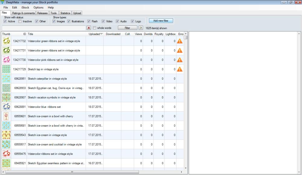The width and height of the screenshot is (302, 175).
Task: Click inside the filter search field
Action: [44, 28]
